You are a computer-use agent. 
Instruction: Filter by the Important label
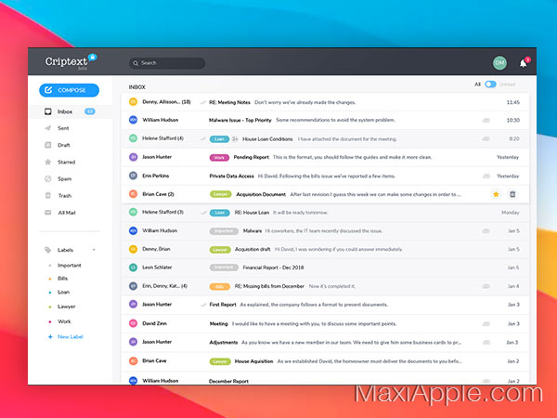point(70,265)
